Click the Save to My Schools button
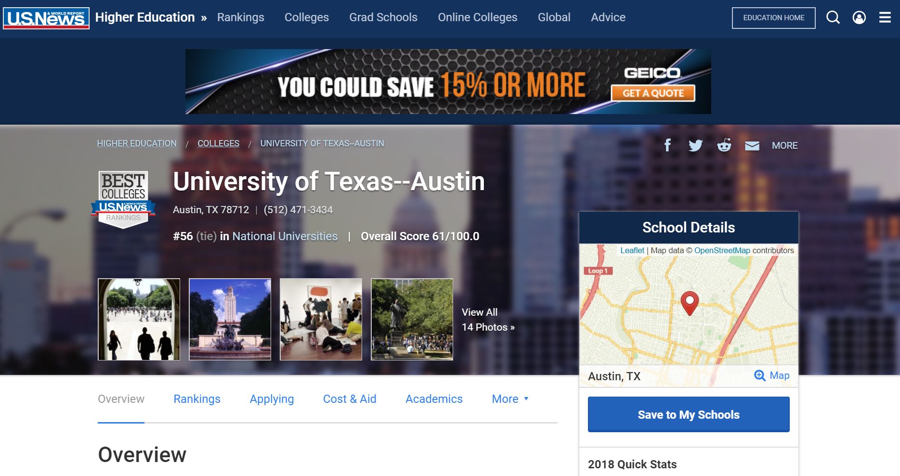 click(689, 414)
